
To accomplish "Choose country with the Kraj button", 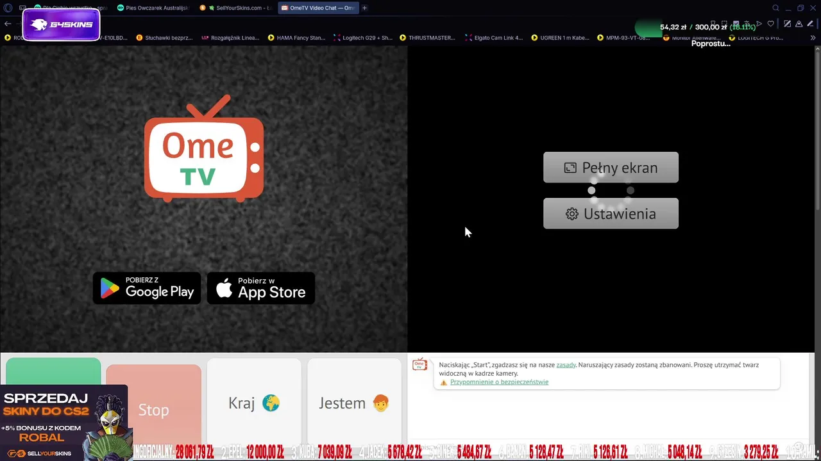I will coord(254,403).
